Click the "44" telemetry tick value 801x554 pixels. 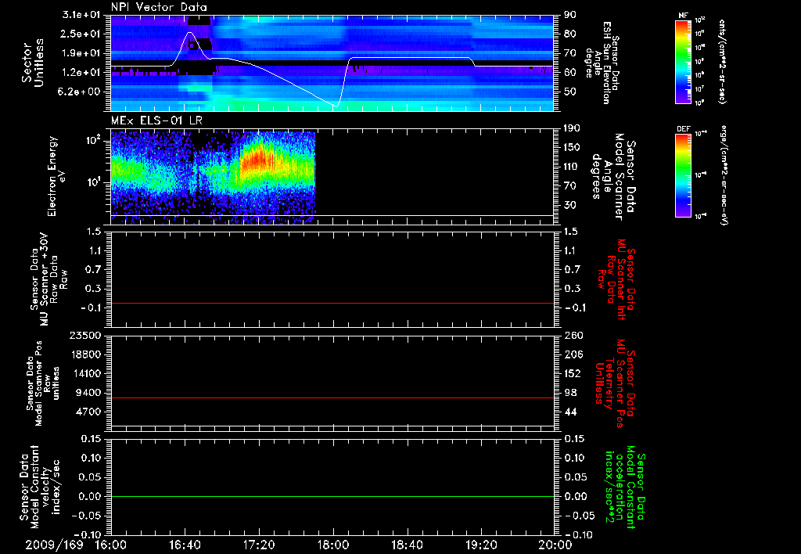[570, 412]
